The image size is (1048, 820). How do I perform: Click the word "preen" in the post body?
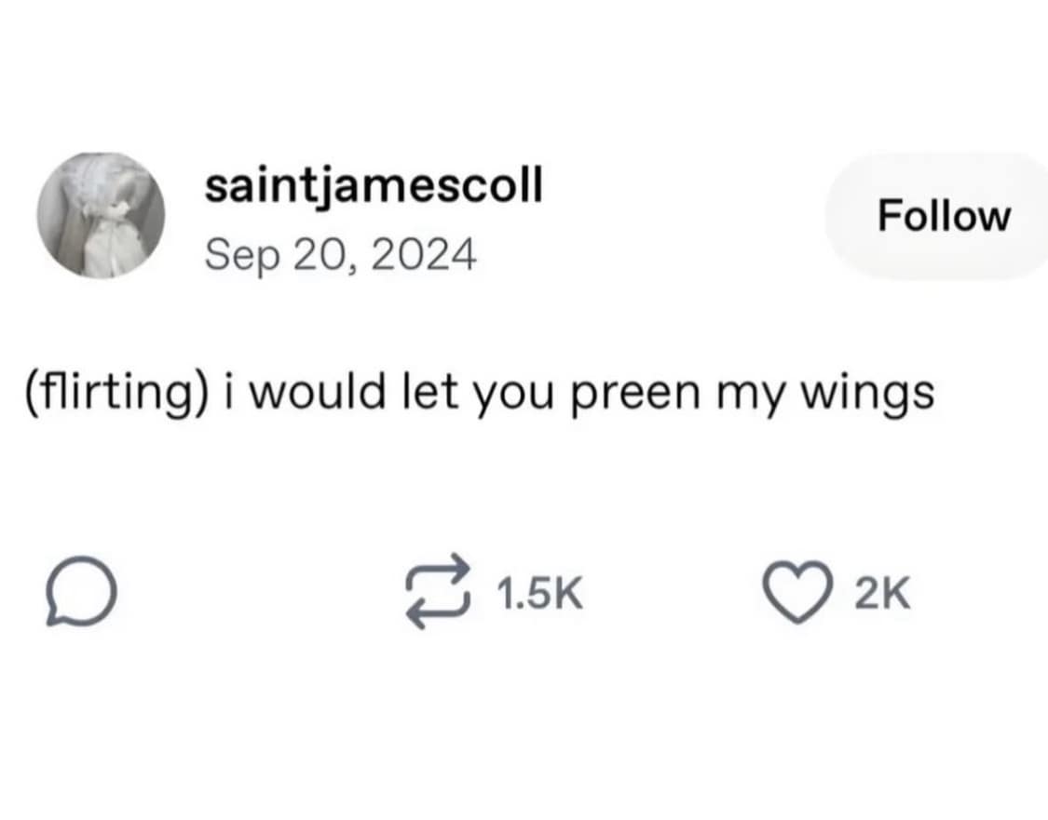635,394
